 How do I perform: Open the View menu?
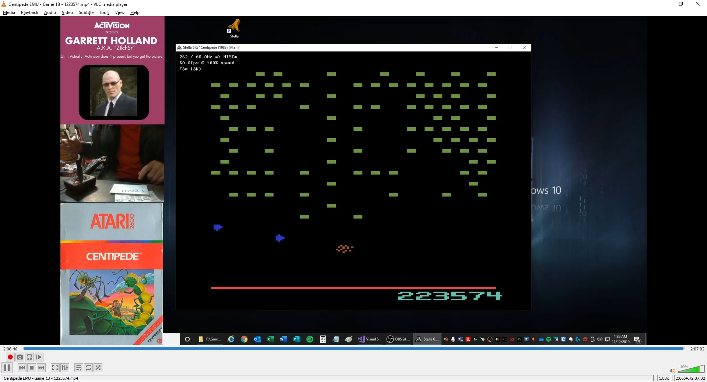(120, 12)
